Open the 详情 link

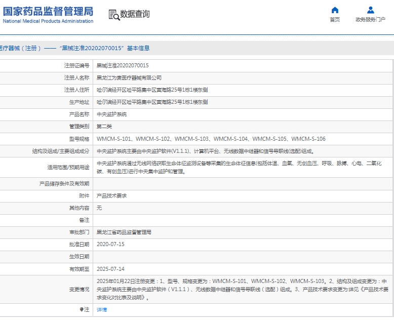point(102,310)
